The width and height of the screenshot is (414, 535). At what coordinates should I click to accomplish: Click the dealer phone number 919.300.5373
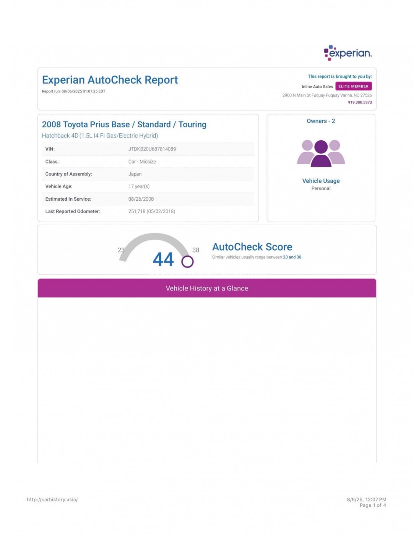pos(359,102)
